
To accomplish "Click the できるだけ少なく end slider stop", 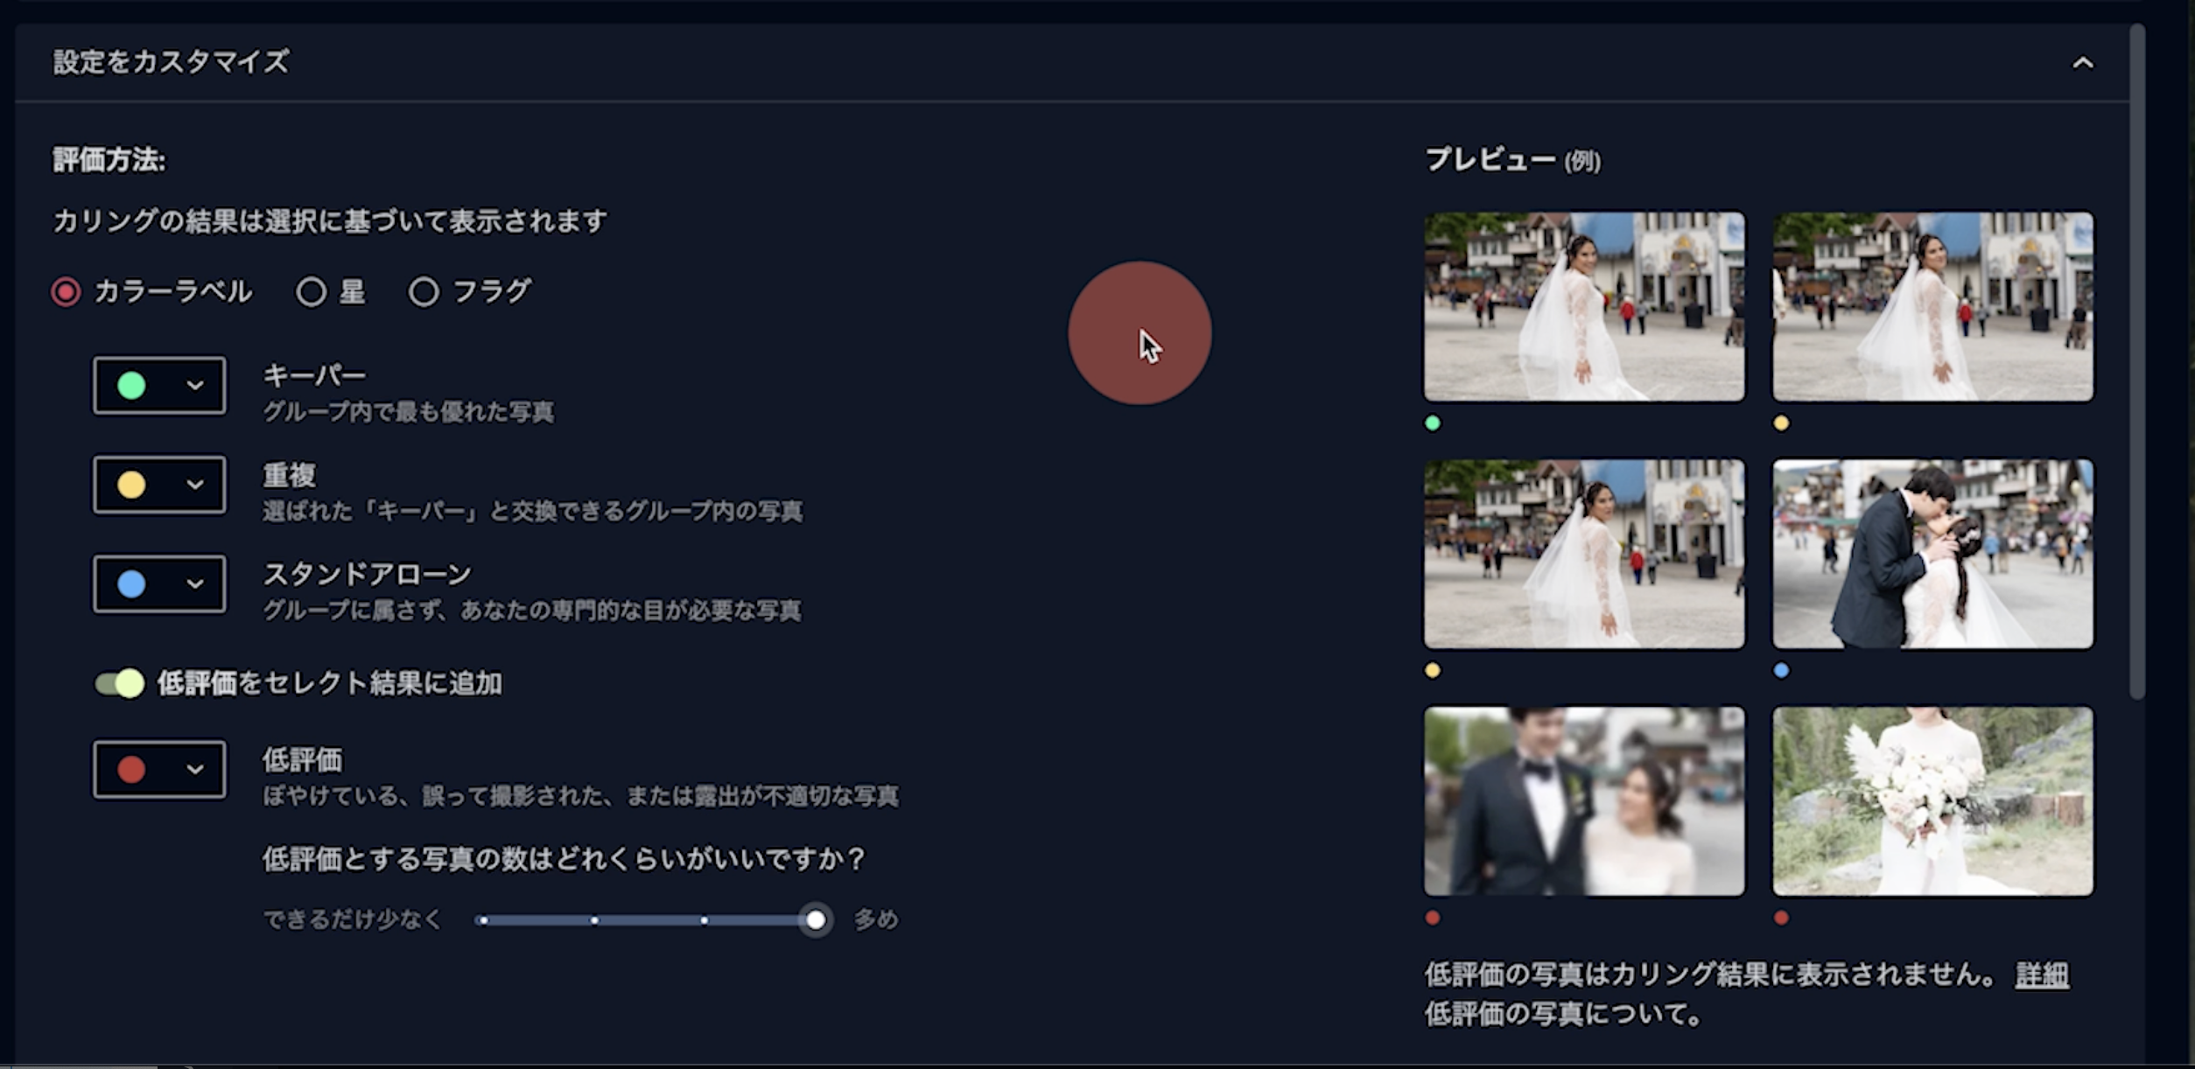I will click(483, 920).
